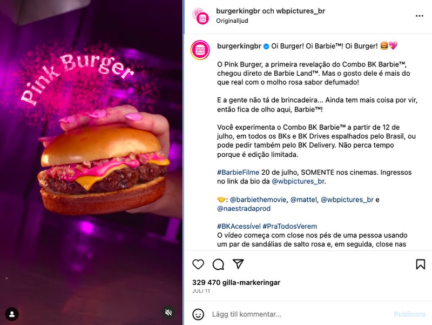Image resolution: width=432 pixels, height=325 pixels.
Task: Unmute the video sound
Action: (x=168, y=313)
